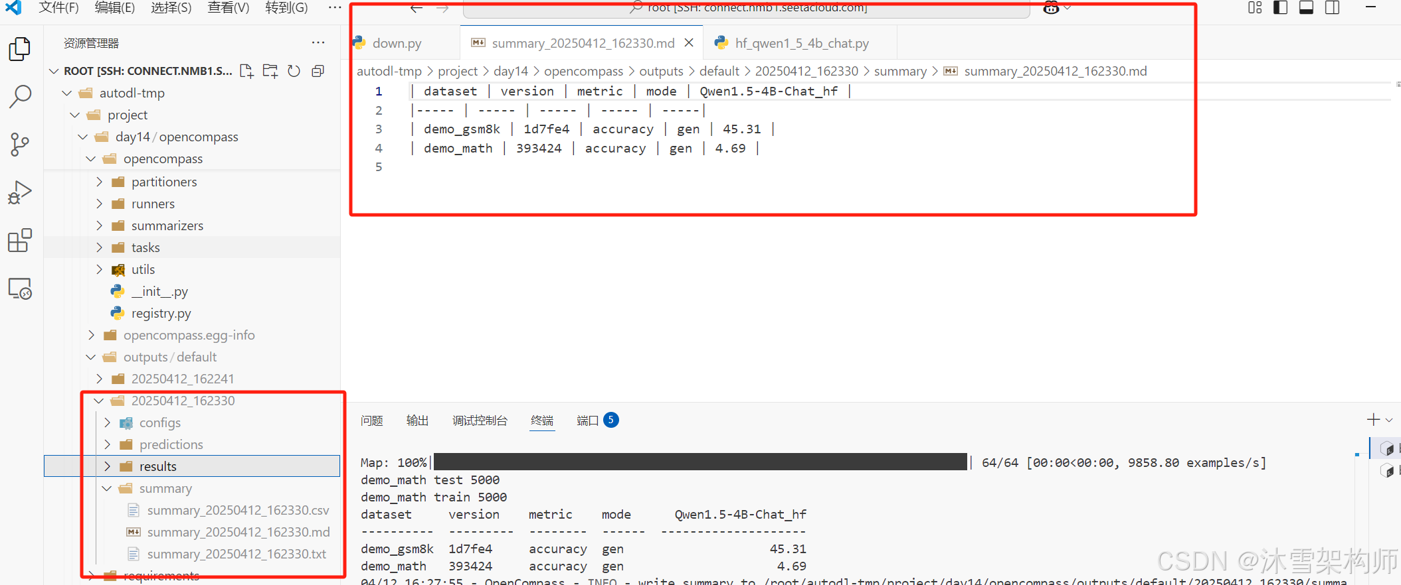Switch to the 输出 panel tab
1401x585 pixels.
point(417,421)
